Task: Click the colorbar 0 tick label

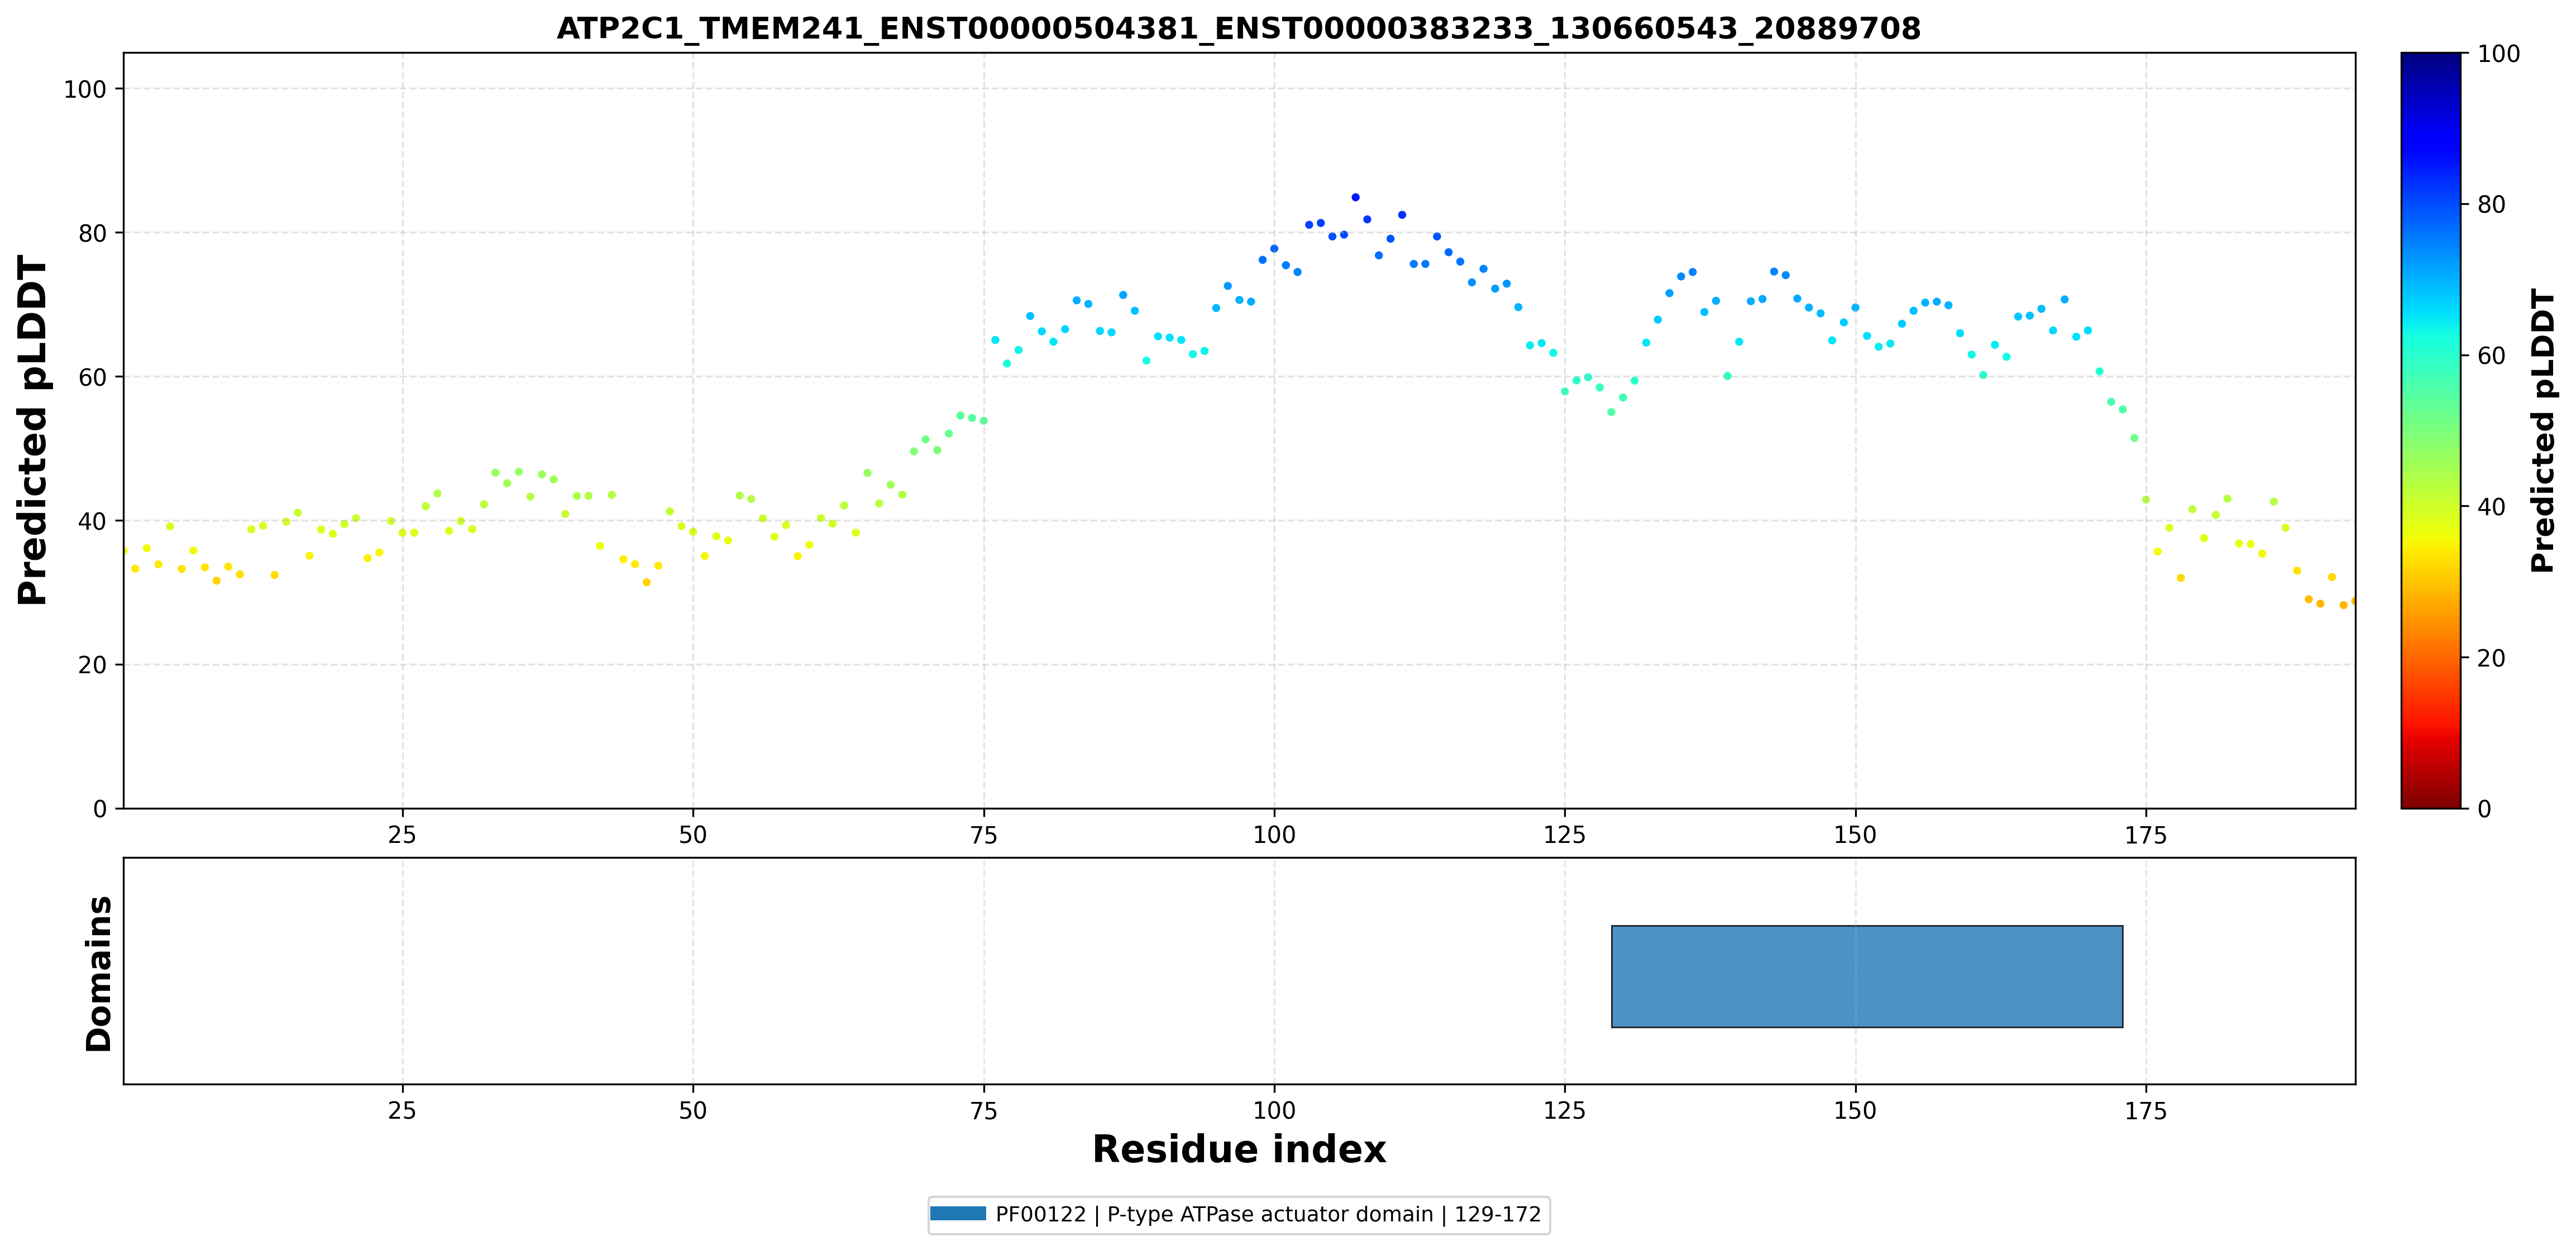Action: (2484, 808)
